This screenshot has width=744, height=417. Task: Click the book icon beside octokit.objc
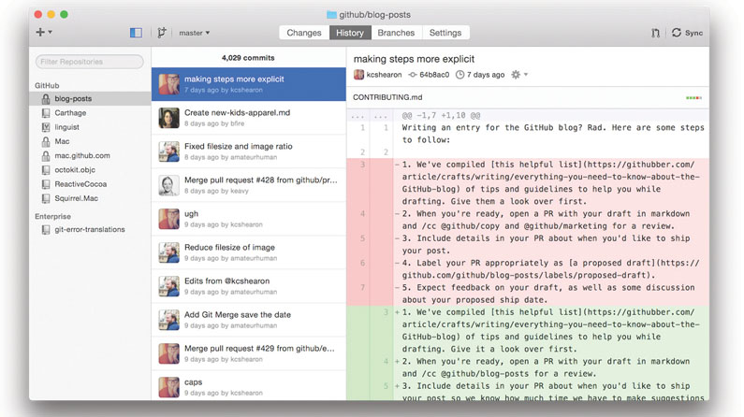[46, 169]
